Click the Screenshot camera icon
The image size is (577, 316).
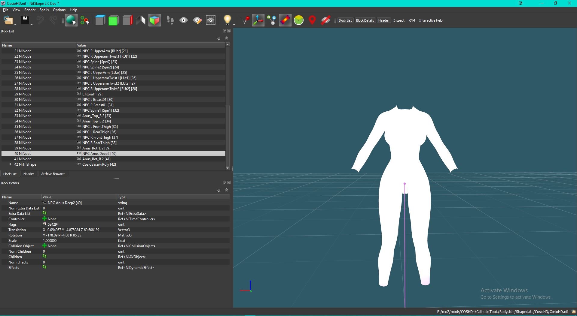coord(211,20)
